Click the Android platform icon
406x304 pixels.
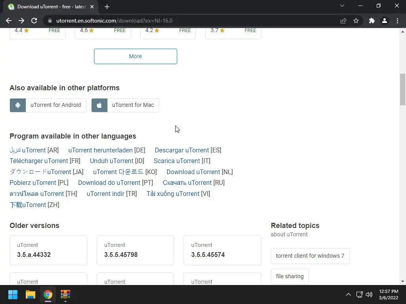click(17, 105)
